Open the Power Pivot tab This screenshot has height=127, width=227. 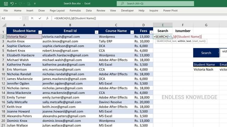[170, 11]
